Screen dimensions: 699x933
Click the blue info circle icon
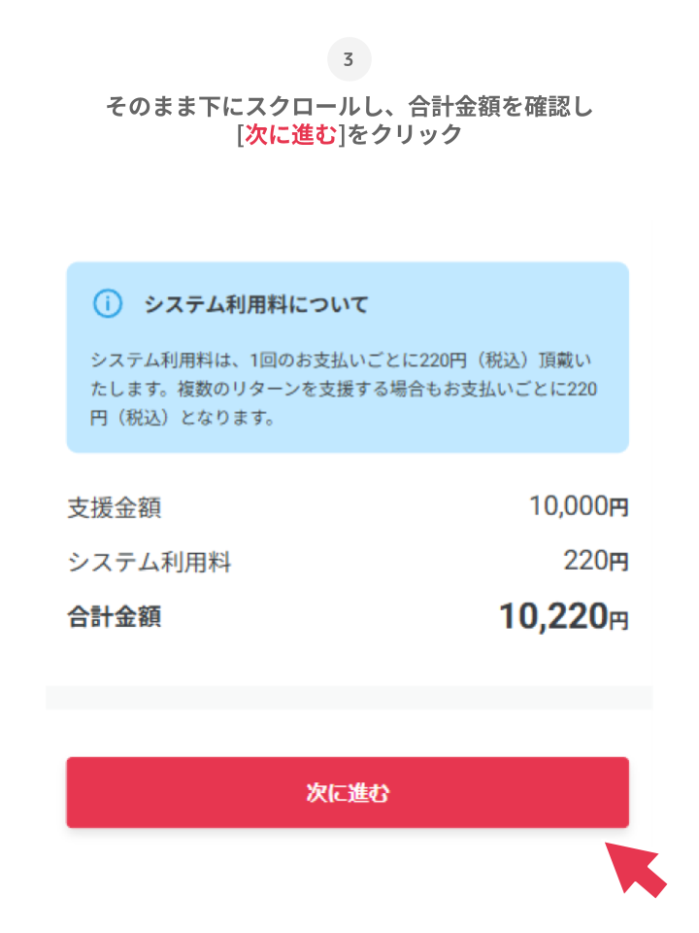click(x=107, y=304)
